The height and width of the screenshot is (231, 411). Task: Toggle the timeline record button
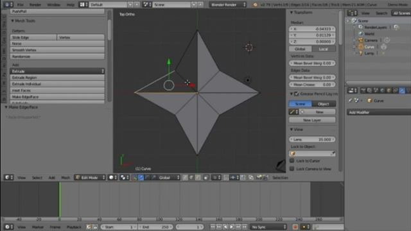point(295,227)
